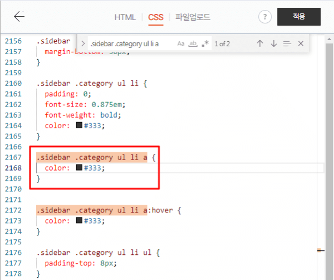Click 'padding: 0;' on line 2161
This screenshot has width=334, height=280.
tap(68, 94)
